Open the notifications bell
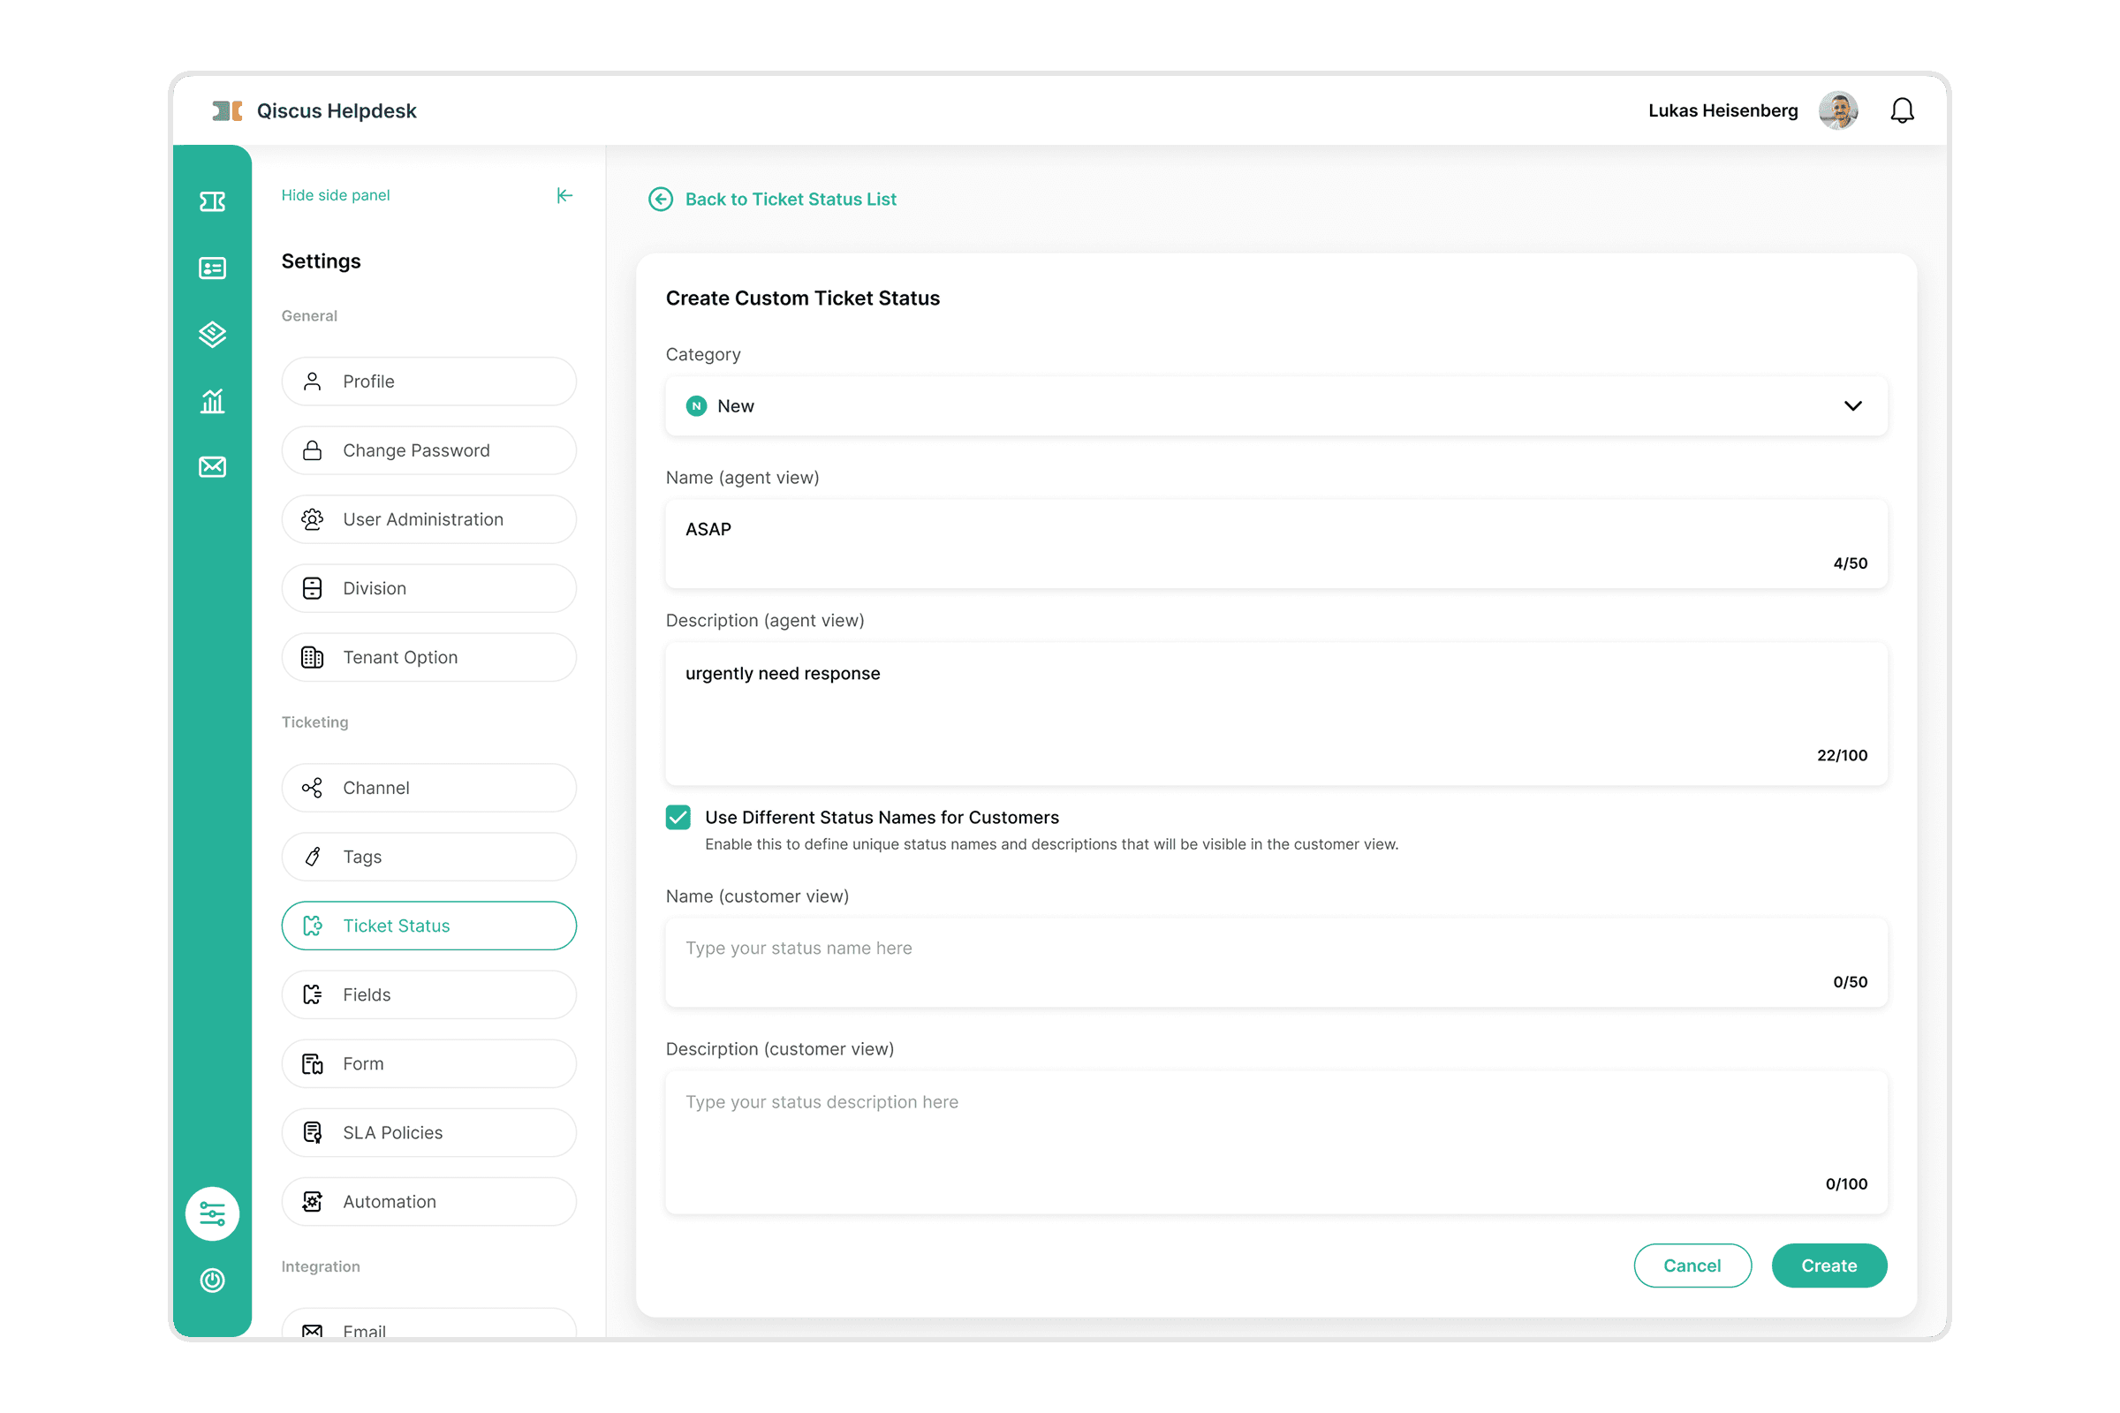Screen dimensions: 2120x1413 tap(1902, 111)
